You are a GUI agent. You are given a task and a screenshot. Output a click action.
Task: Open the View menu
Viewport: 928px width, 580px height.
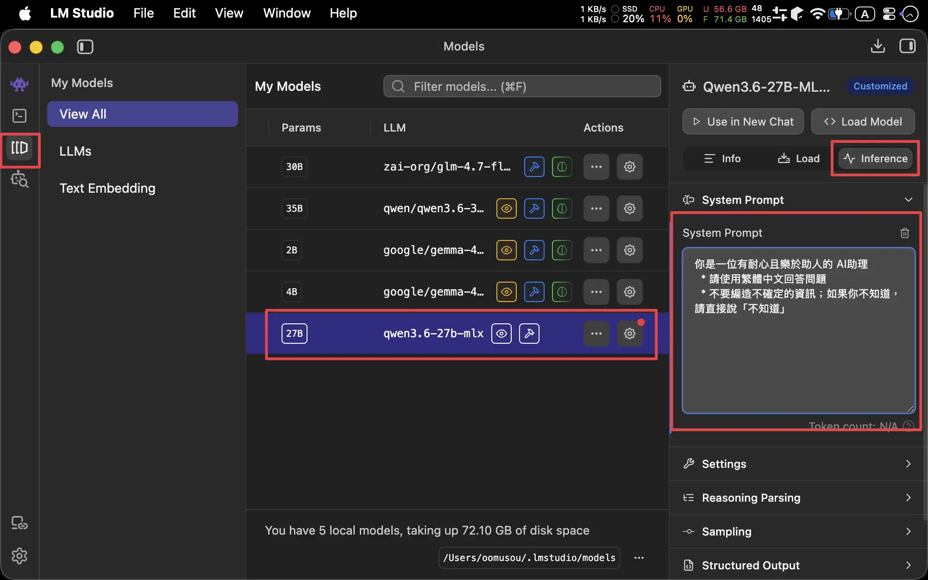click(x=229, y=13)
